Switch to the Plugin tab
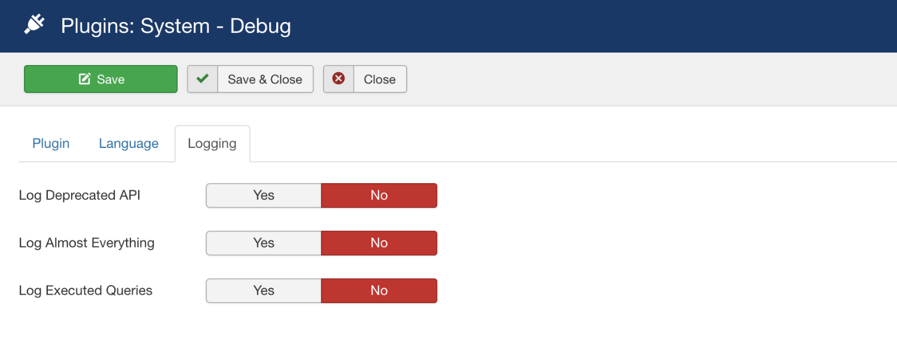The image size is (897, 355). 51,144
